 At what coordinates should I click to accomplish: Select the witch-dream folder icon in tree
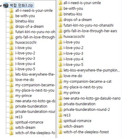[x=11, y=128]
